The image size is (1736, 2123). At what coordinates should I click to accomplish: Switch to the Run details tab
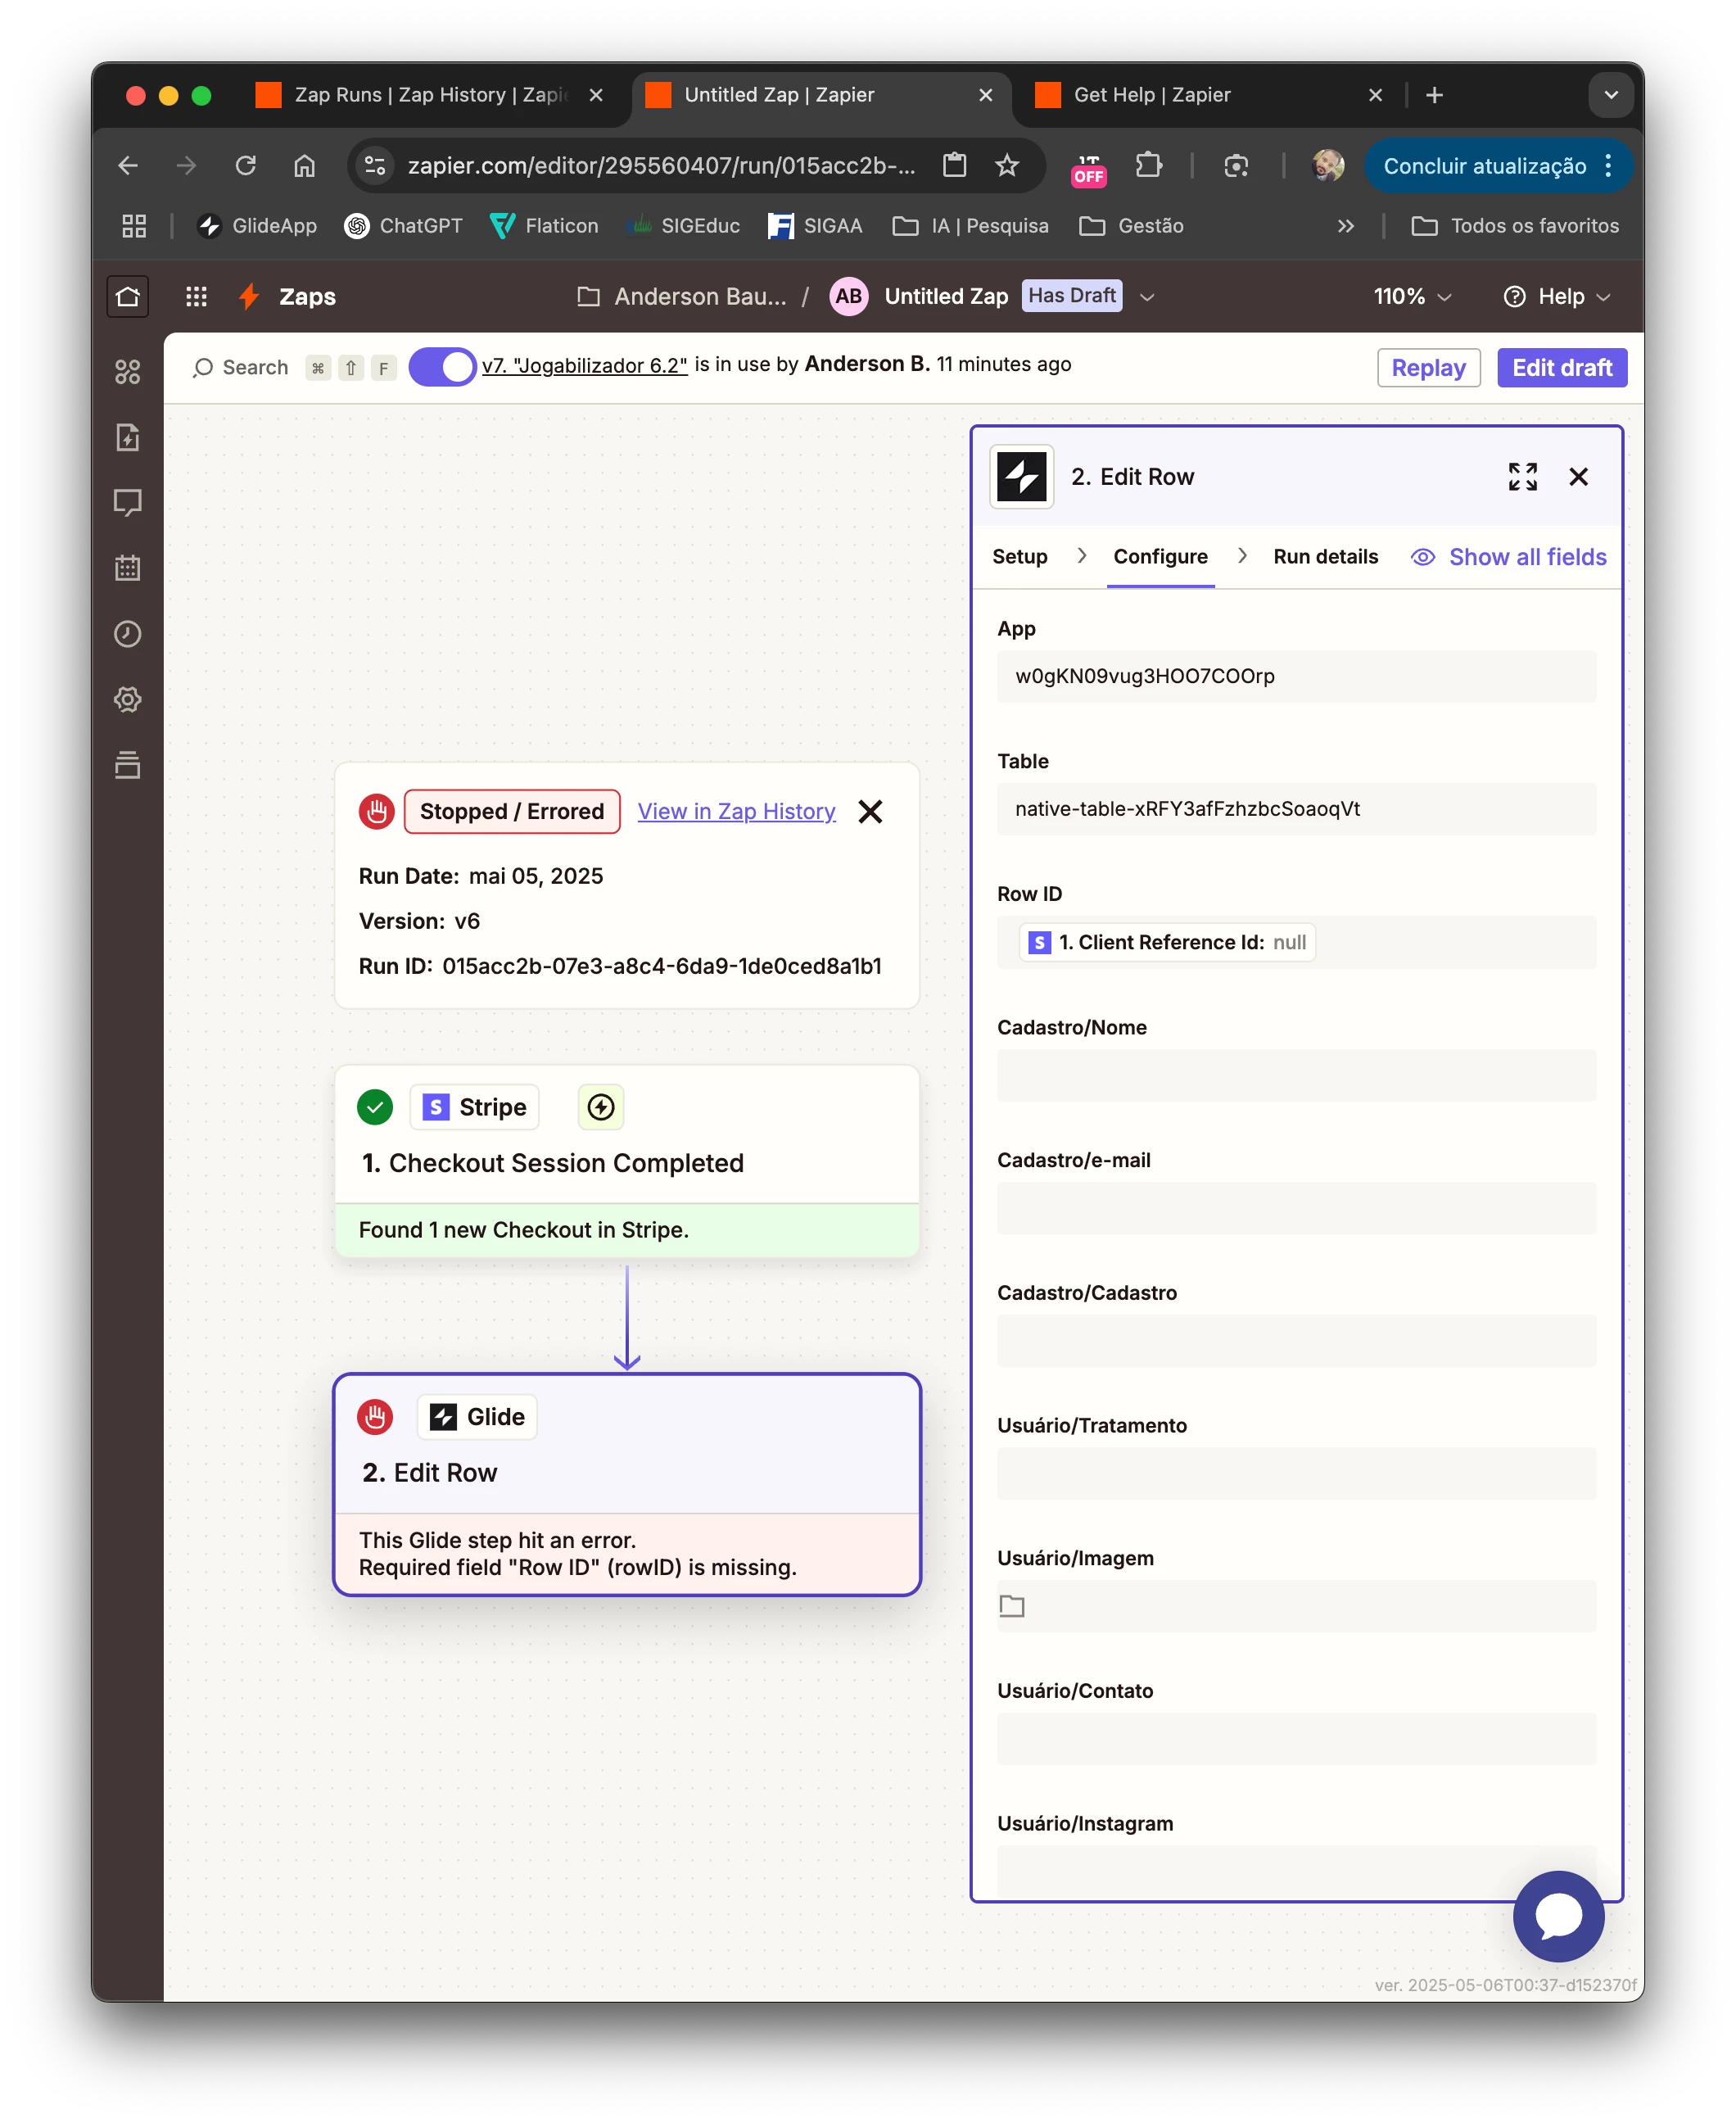1325,557
